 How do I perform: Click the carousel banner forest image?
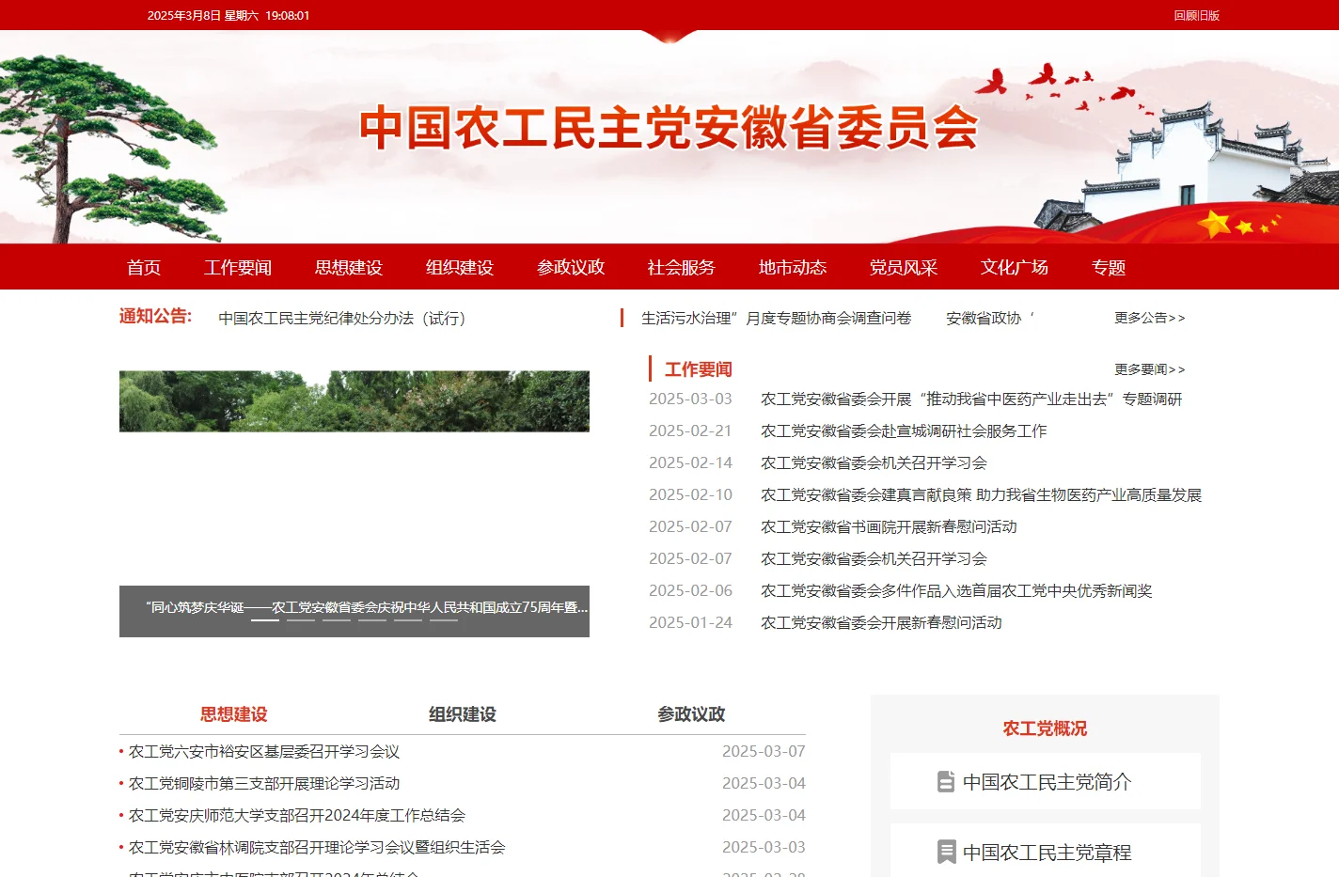tap(354, 401)
